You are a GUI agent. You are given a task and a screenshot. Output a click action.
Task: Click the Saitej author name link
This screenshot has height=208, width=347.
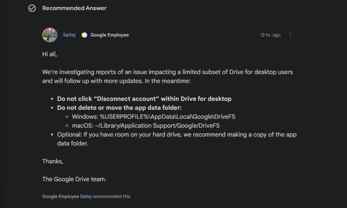tap(69, 35)
